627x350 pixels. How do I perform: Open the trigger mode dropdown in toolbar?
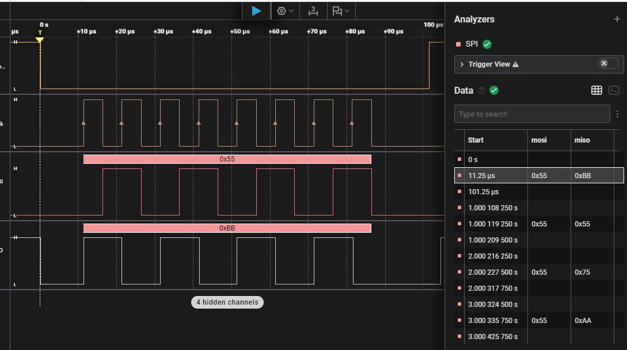[286, 11]
